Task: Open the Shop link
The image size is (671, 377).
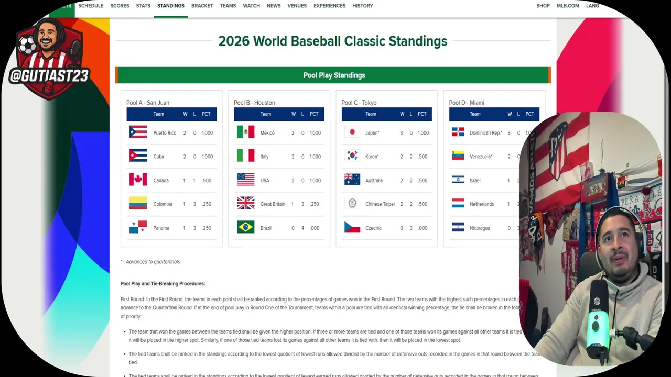Action: 543,6
